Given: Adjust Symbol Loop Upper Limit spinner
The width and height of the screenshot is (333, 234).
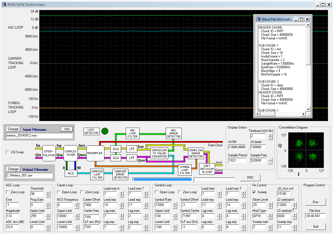Looking at the screenshot, I should click(x=175, y=216).
